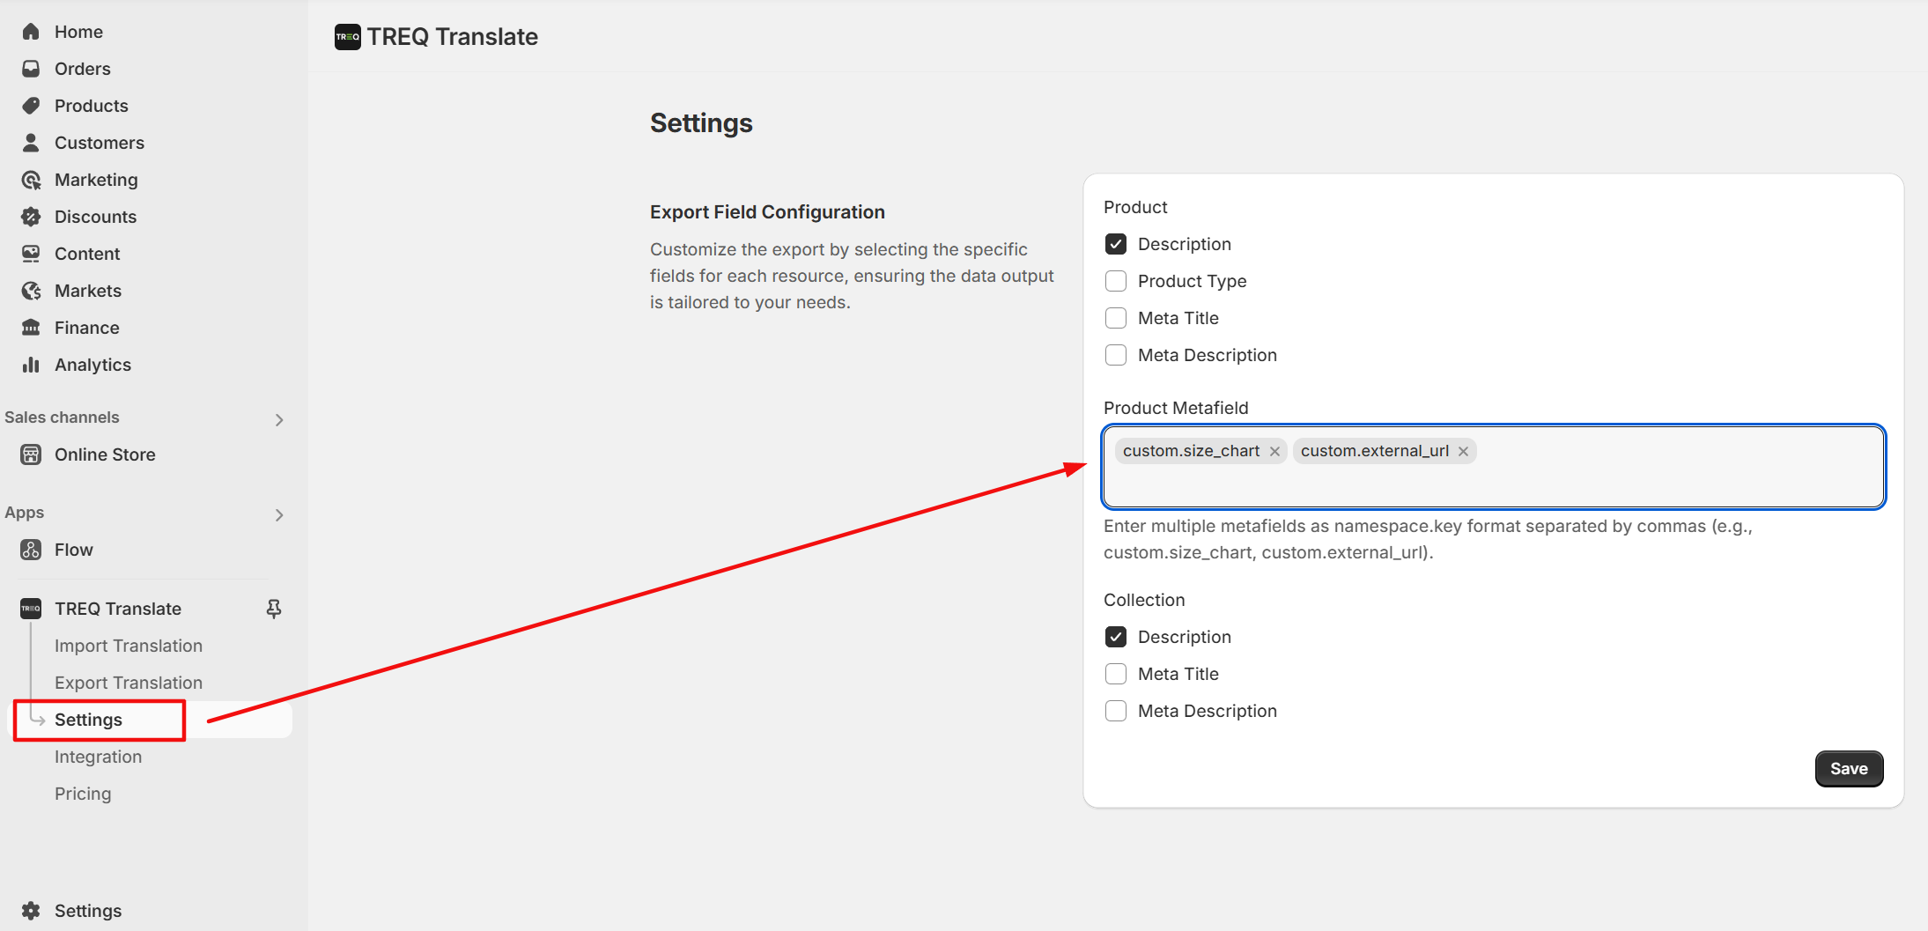Click the Marketing target icon
This screenshot has height=931, width=1928.
point(31,180)
